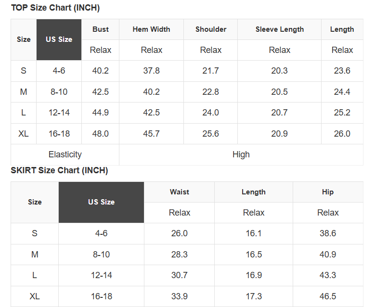Click the SKIRT Size Chart (INCH) heading
The width and height of the screenshot is (375, 307).
[59, 170]
